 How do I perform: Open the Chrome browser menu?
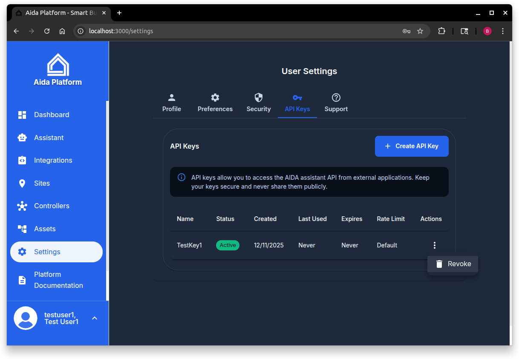tap(503, 31)
